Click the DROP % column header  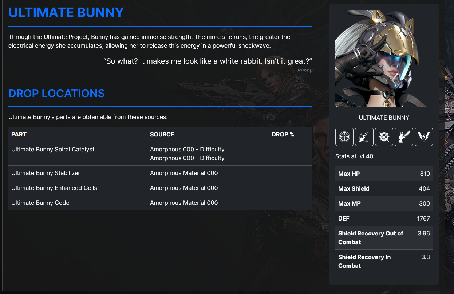(x=283, y=134)
